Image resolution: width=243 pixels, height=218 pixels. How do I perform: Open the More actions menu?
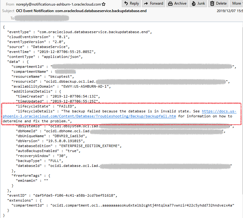pos(237,3)
